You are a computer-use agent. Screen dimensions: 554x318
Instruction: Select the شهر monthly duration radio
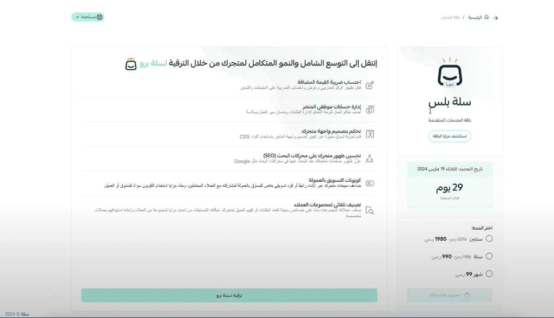[x=489, y=274]
